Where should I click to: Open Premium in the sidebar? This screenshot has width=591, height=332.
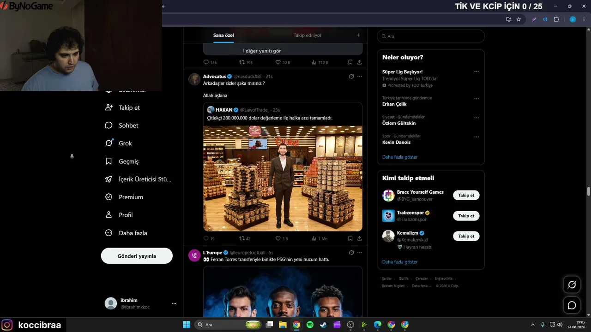(x=124, y=197)
